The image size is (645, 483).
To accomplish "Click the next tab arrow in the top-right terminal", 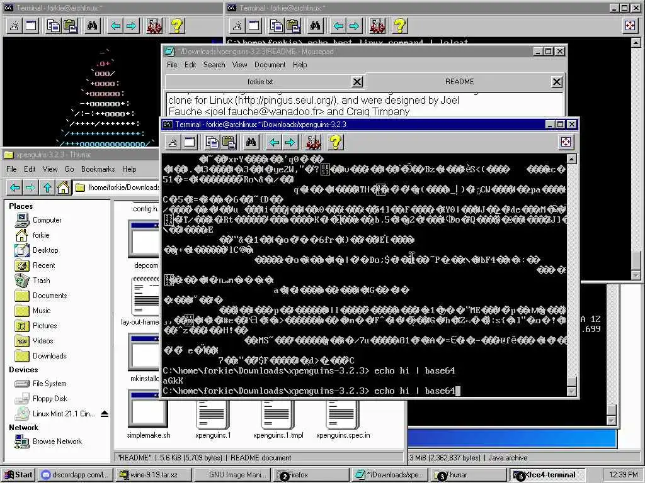I will [x=354, y=26].
